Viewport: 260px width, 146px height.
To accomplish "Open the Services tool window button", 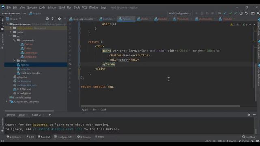I will [x=84, y=137].
